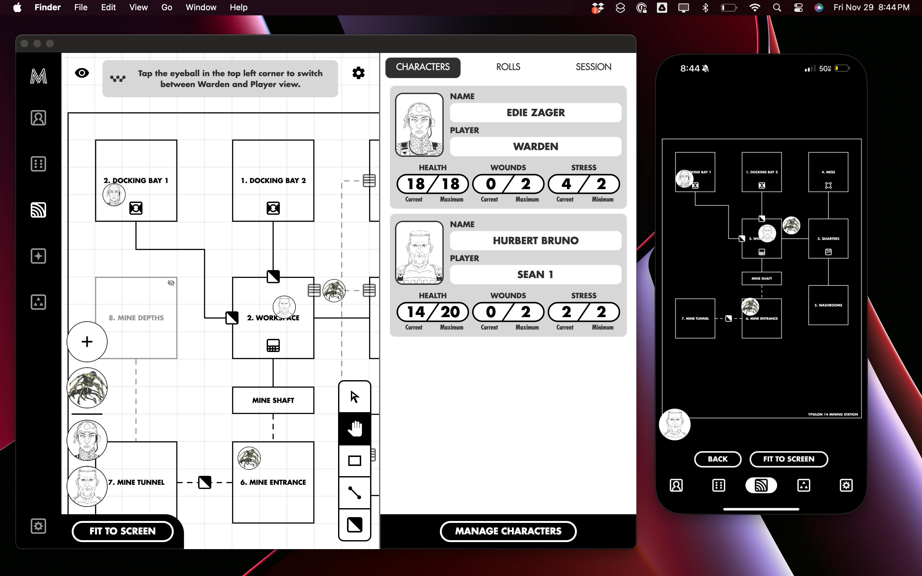
Task: Open the characters sidebar icon
Action: click(x=38, y=118)
